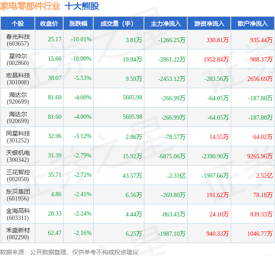Select stock 三花智控 (002050)
The width and height of the screenshot is (275, 256).
point(18,176)
